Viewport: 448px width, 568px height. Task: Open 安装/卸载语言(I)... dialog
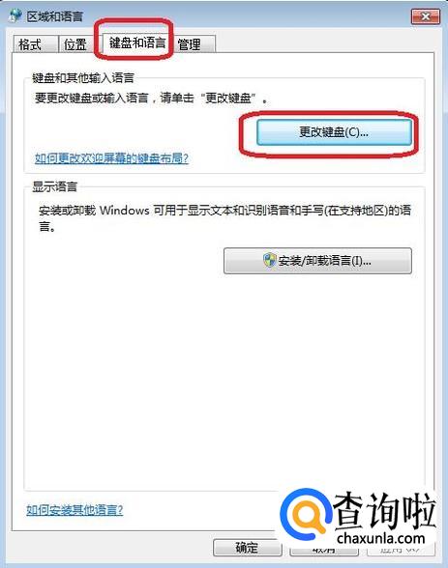point(317,261)
